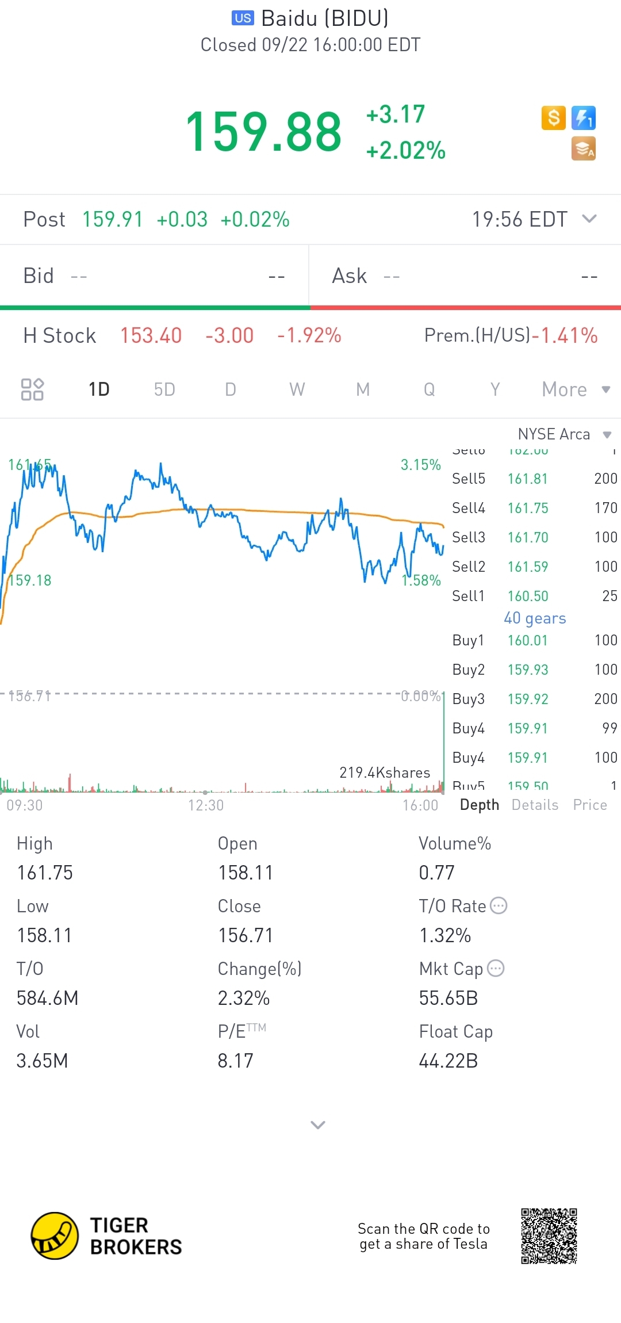The image size is (621, 1323).
Task: Open the More timeframes dropdown
Action: (x=575, y=389)
